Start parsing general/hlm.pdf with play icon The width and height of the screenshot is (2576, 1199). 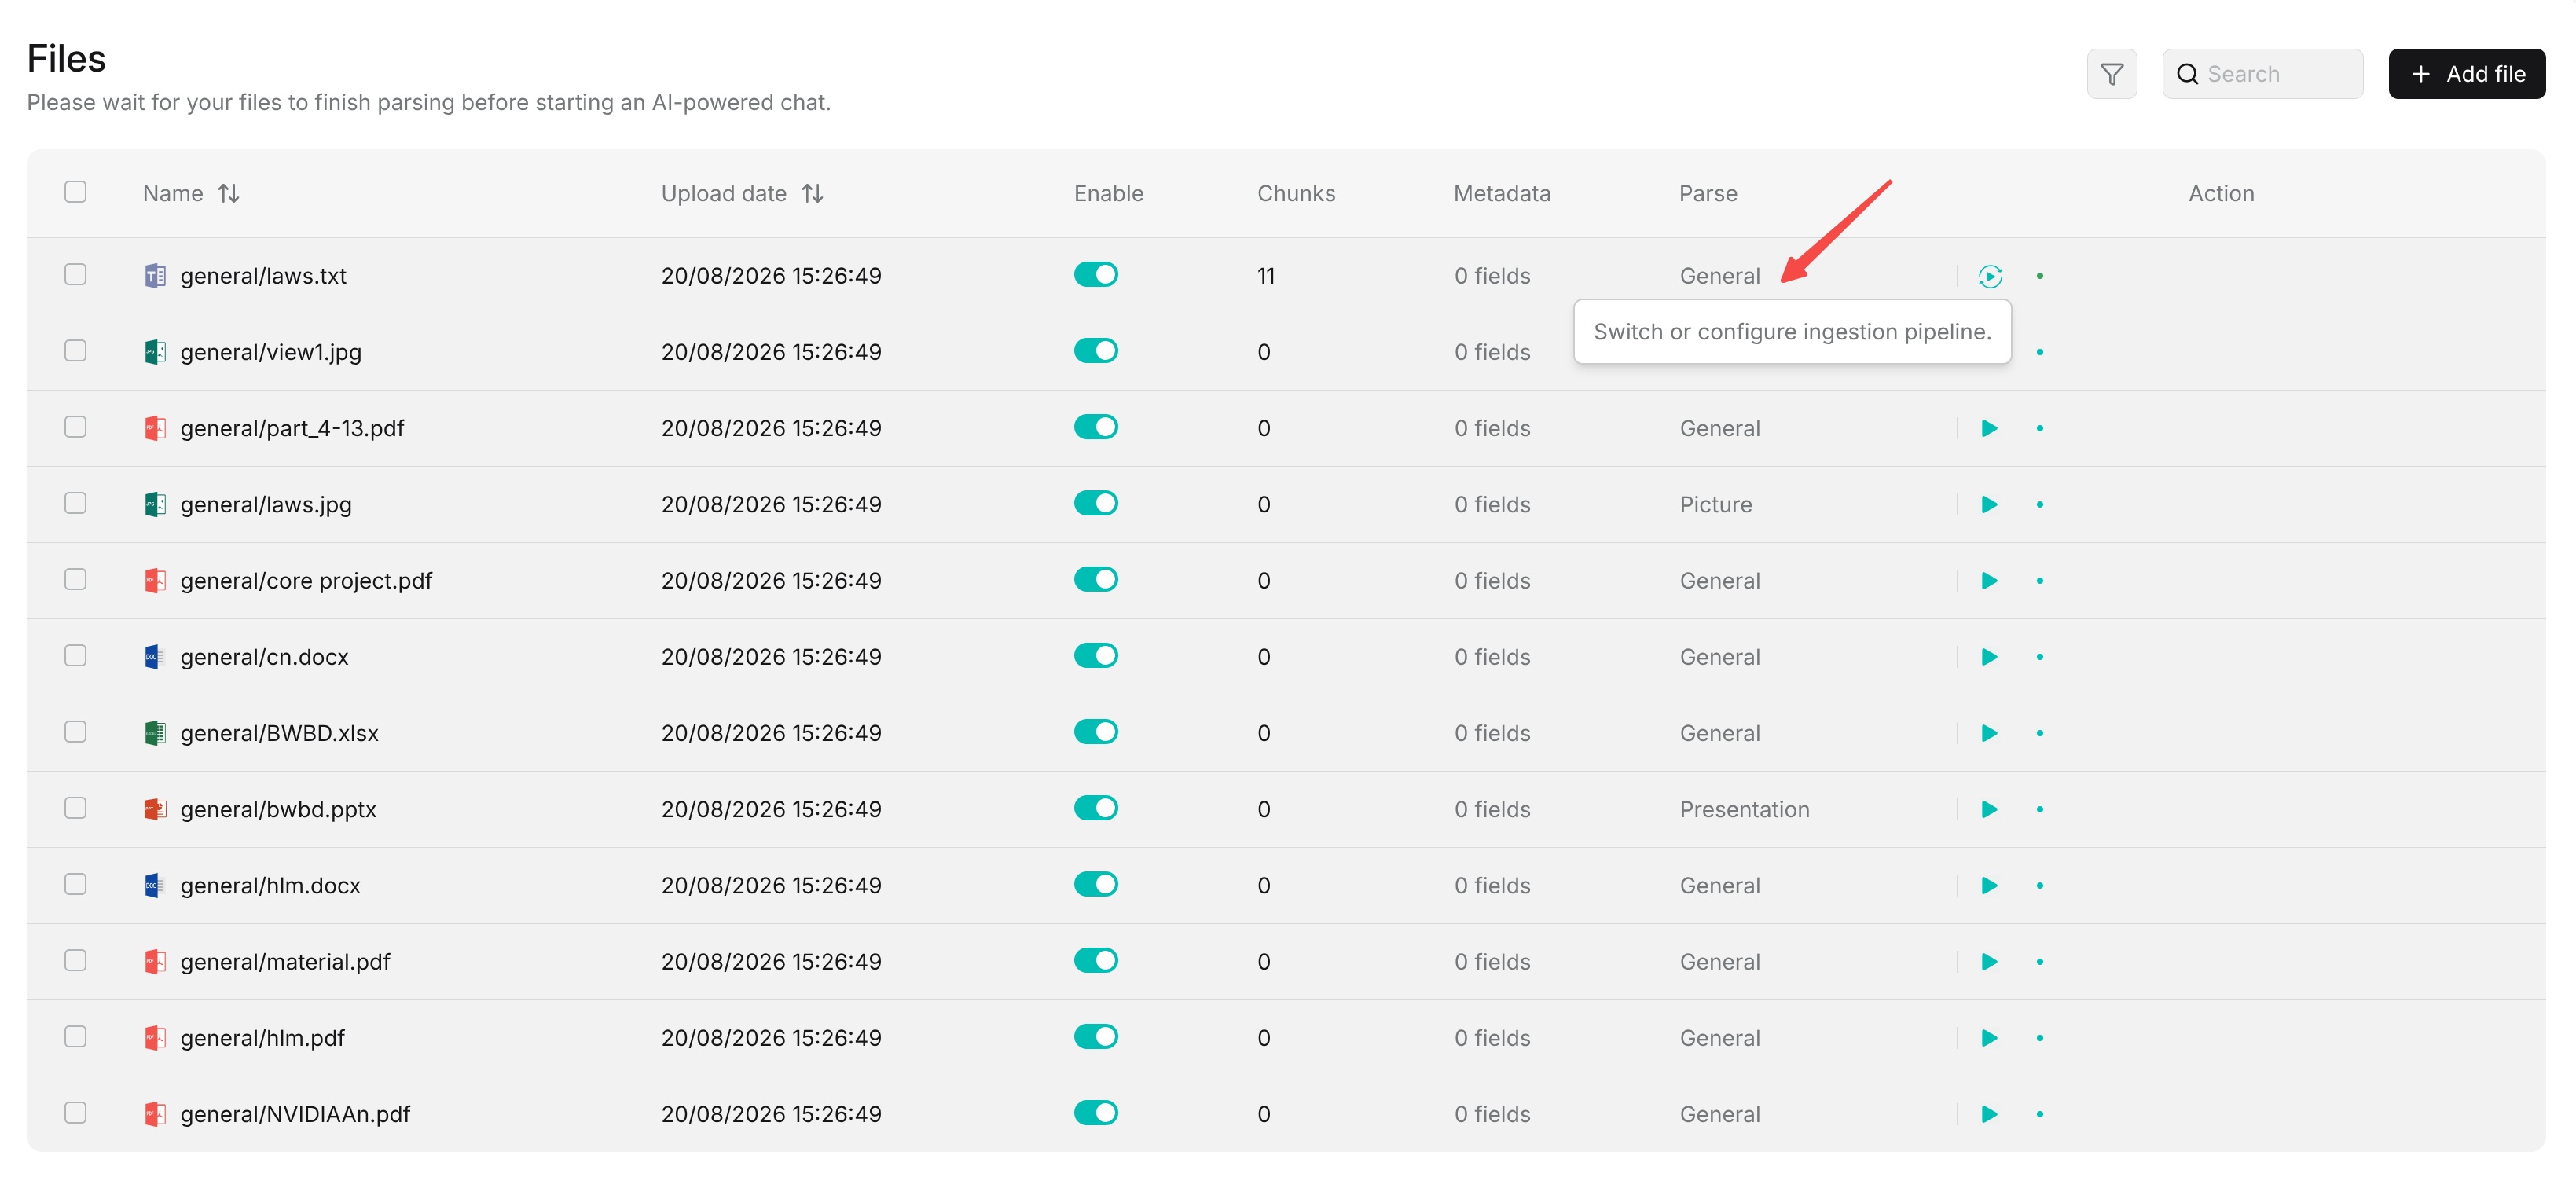pyautogui.click(x=1989, y=1038)
